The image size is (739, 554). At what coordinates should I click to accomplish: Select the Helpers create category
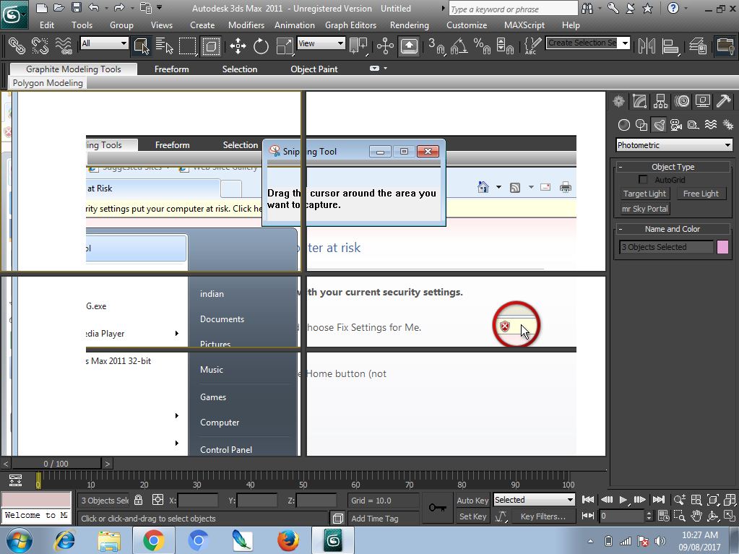coord(693,125)
